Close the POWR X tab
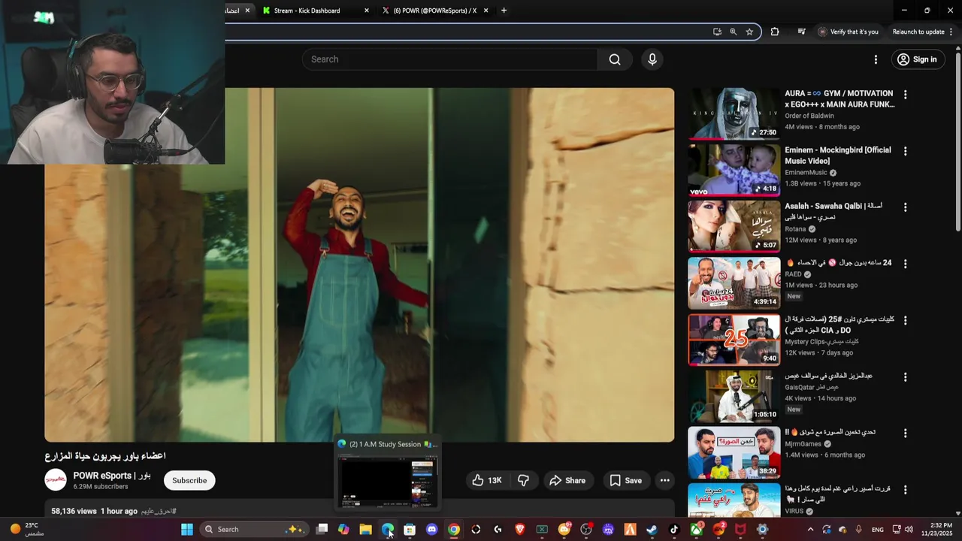The width and height of the screenshot is (962, 541). tap(486, 11)
